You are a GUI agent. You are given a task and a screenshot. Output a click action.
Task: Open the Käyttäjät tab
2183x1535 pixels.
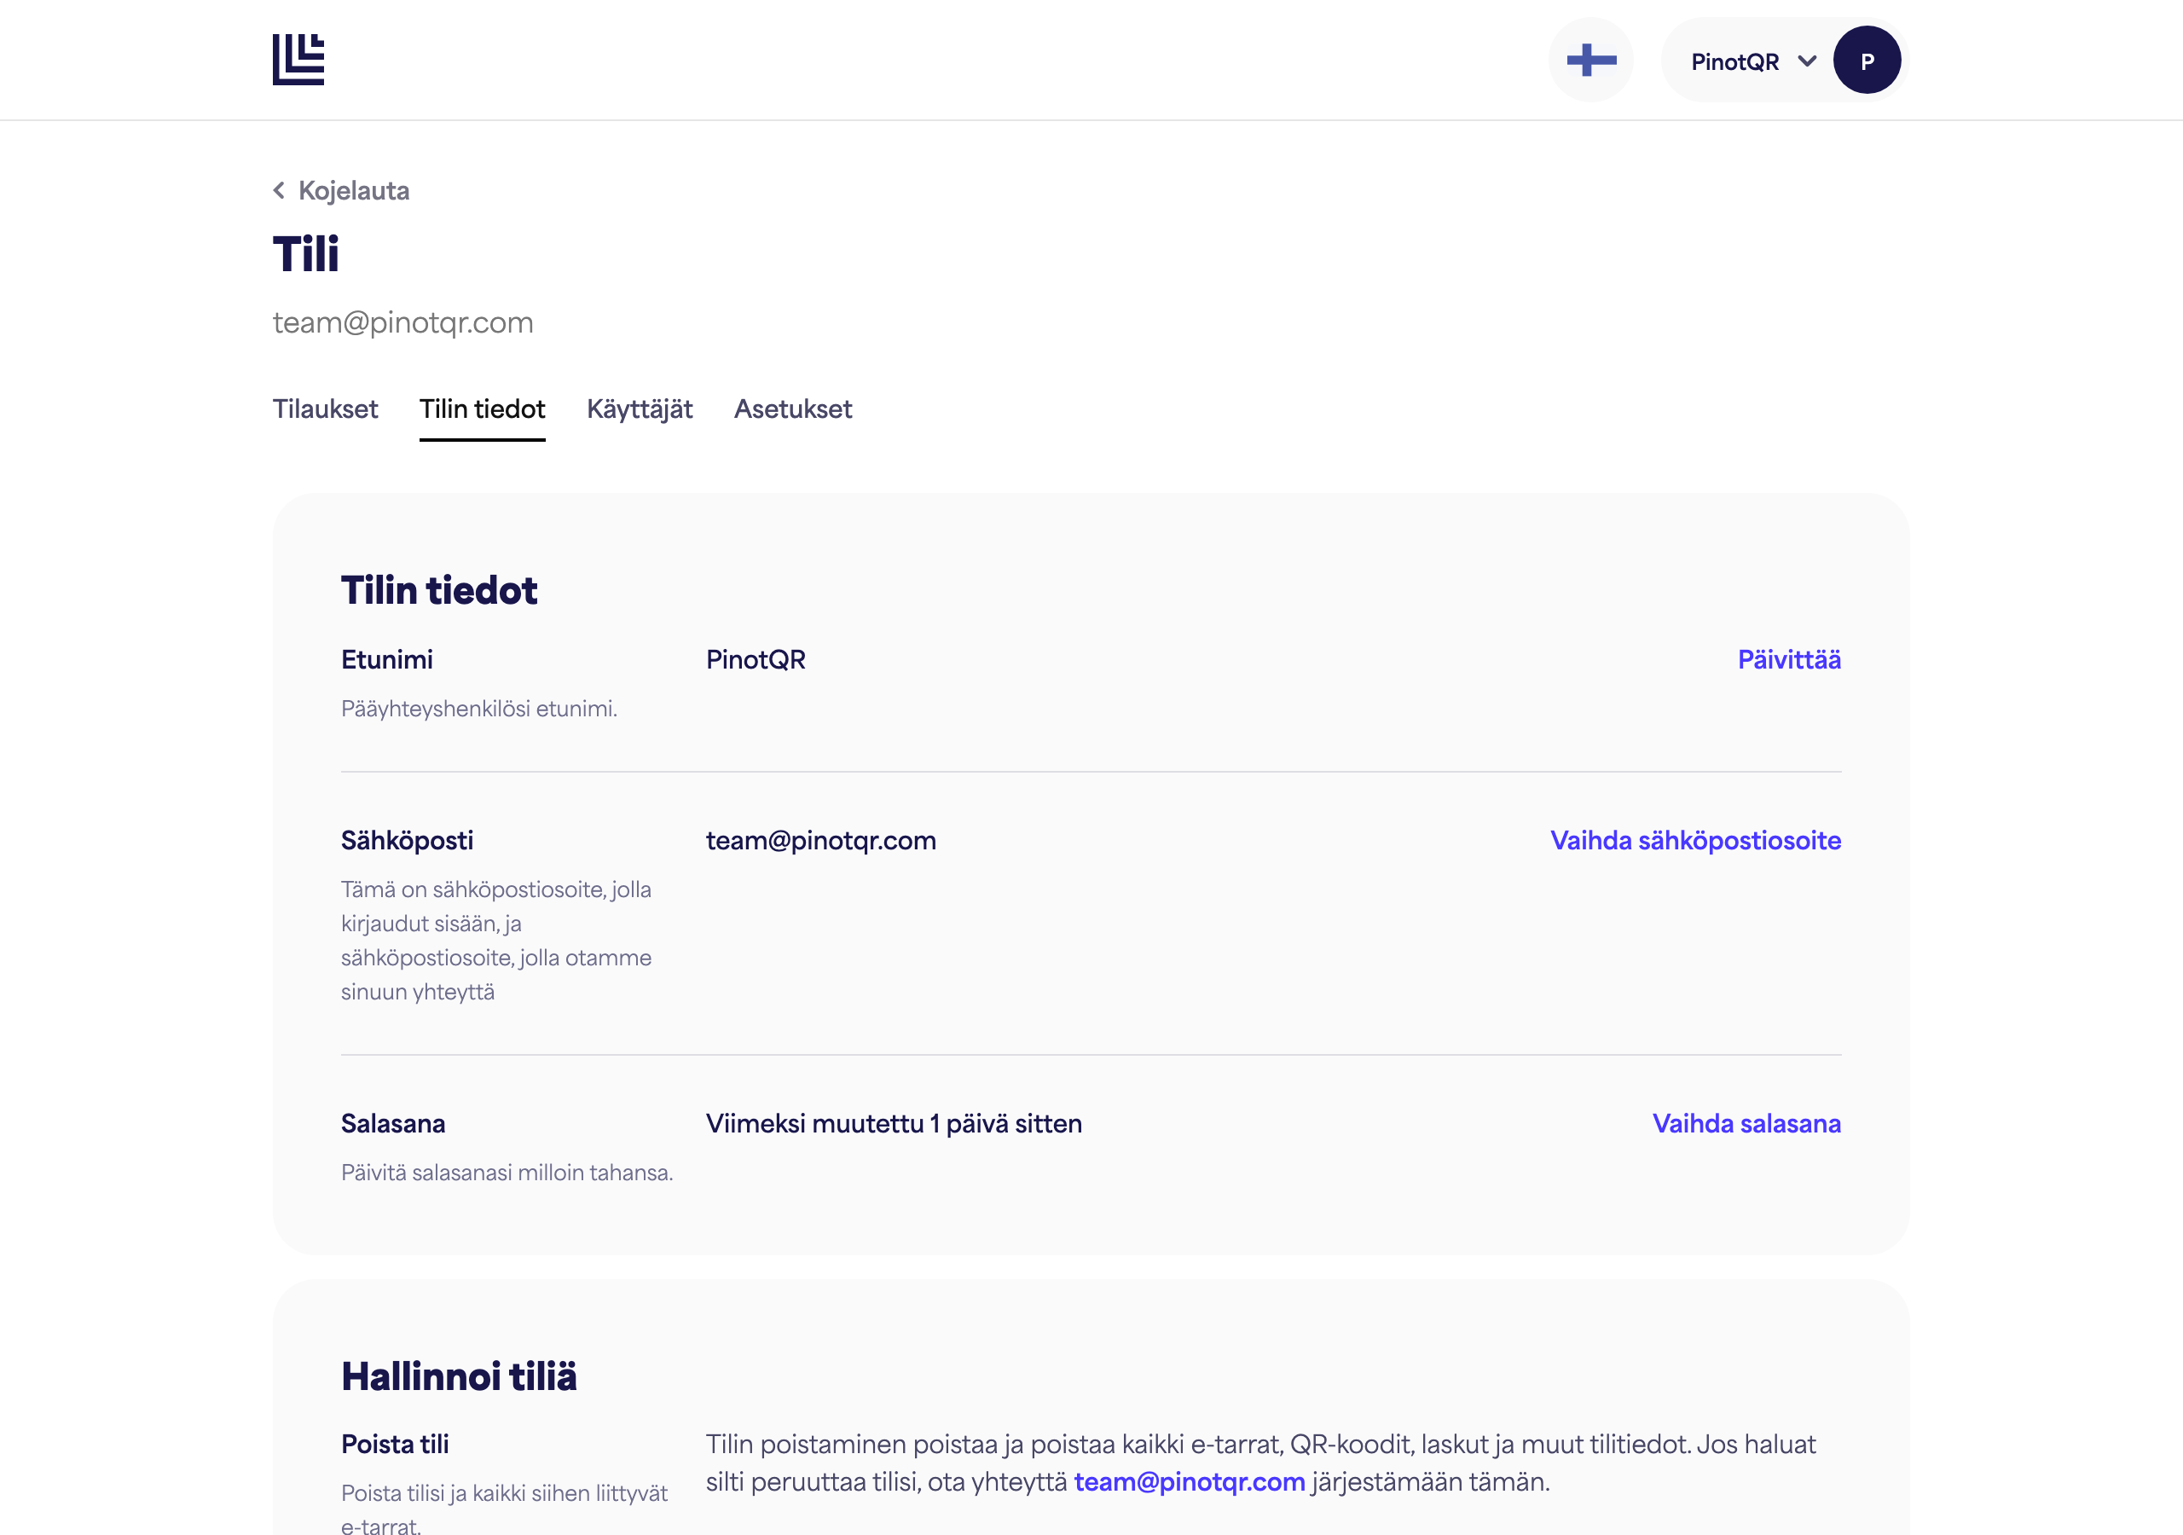click(639, 409)
